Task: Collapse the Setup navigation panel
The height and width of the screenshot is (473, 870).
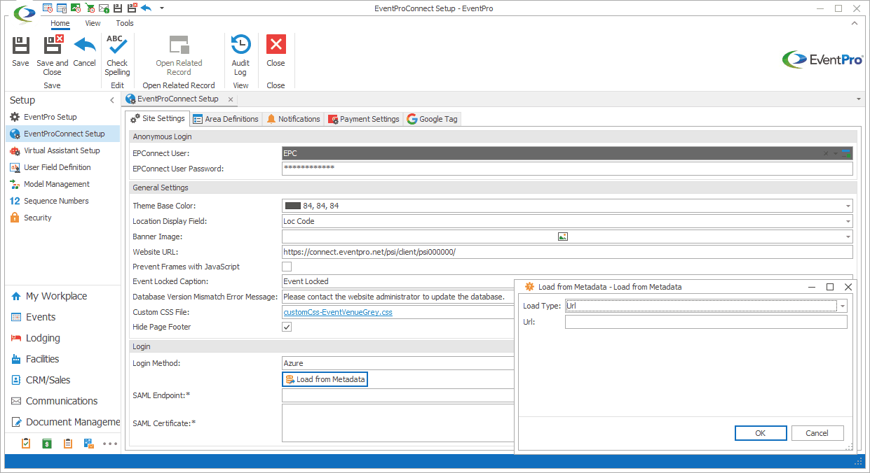Action: pos(112,101)
